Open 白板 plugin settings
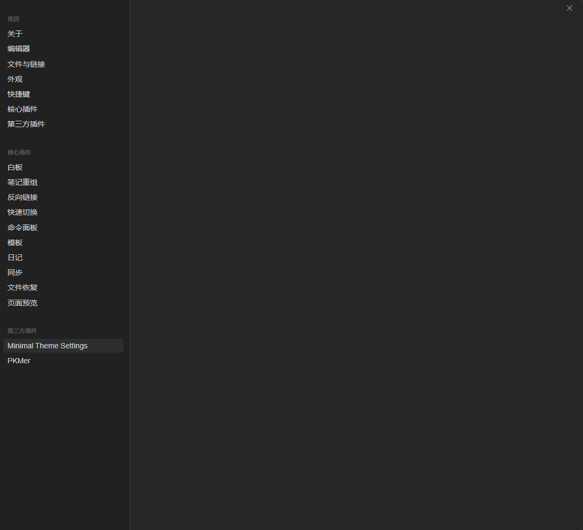583x530 pixels. (15, 167)
